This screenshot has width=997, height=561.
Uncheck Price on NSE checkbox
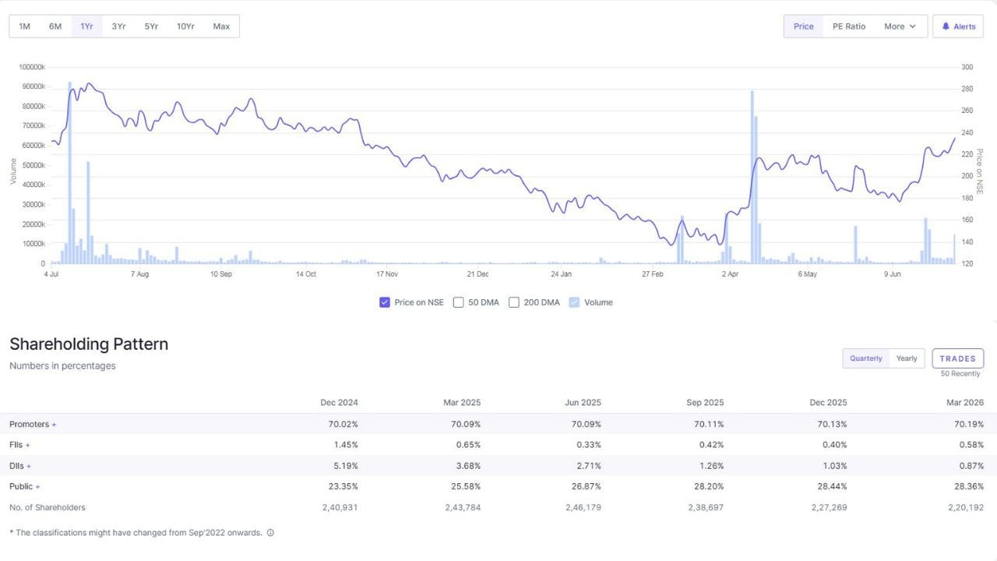[385, 302]
